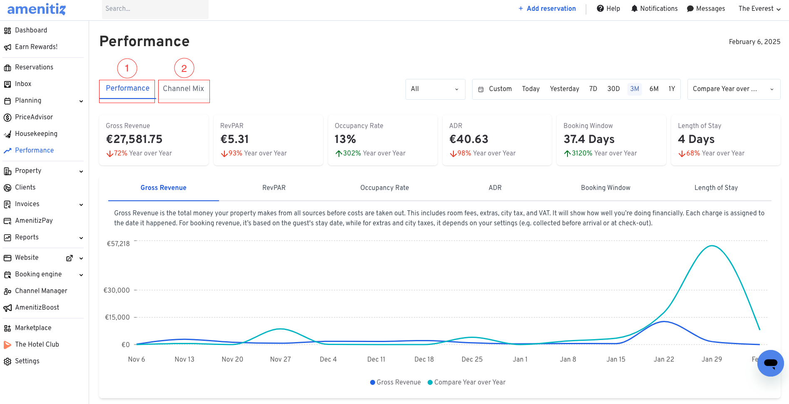Select the Occupancy Rate chart tab
This screenshot has width=789, height=404.
(385, 188)
